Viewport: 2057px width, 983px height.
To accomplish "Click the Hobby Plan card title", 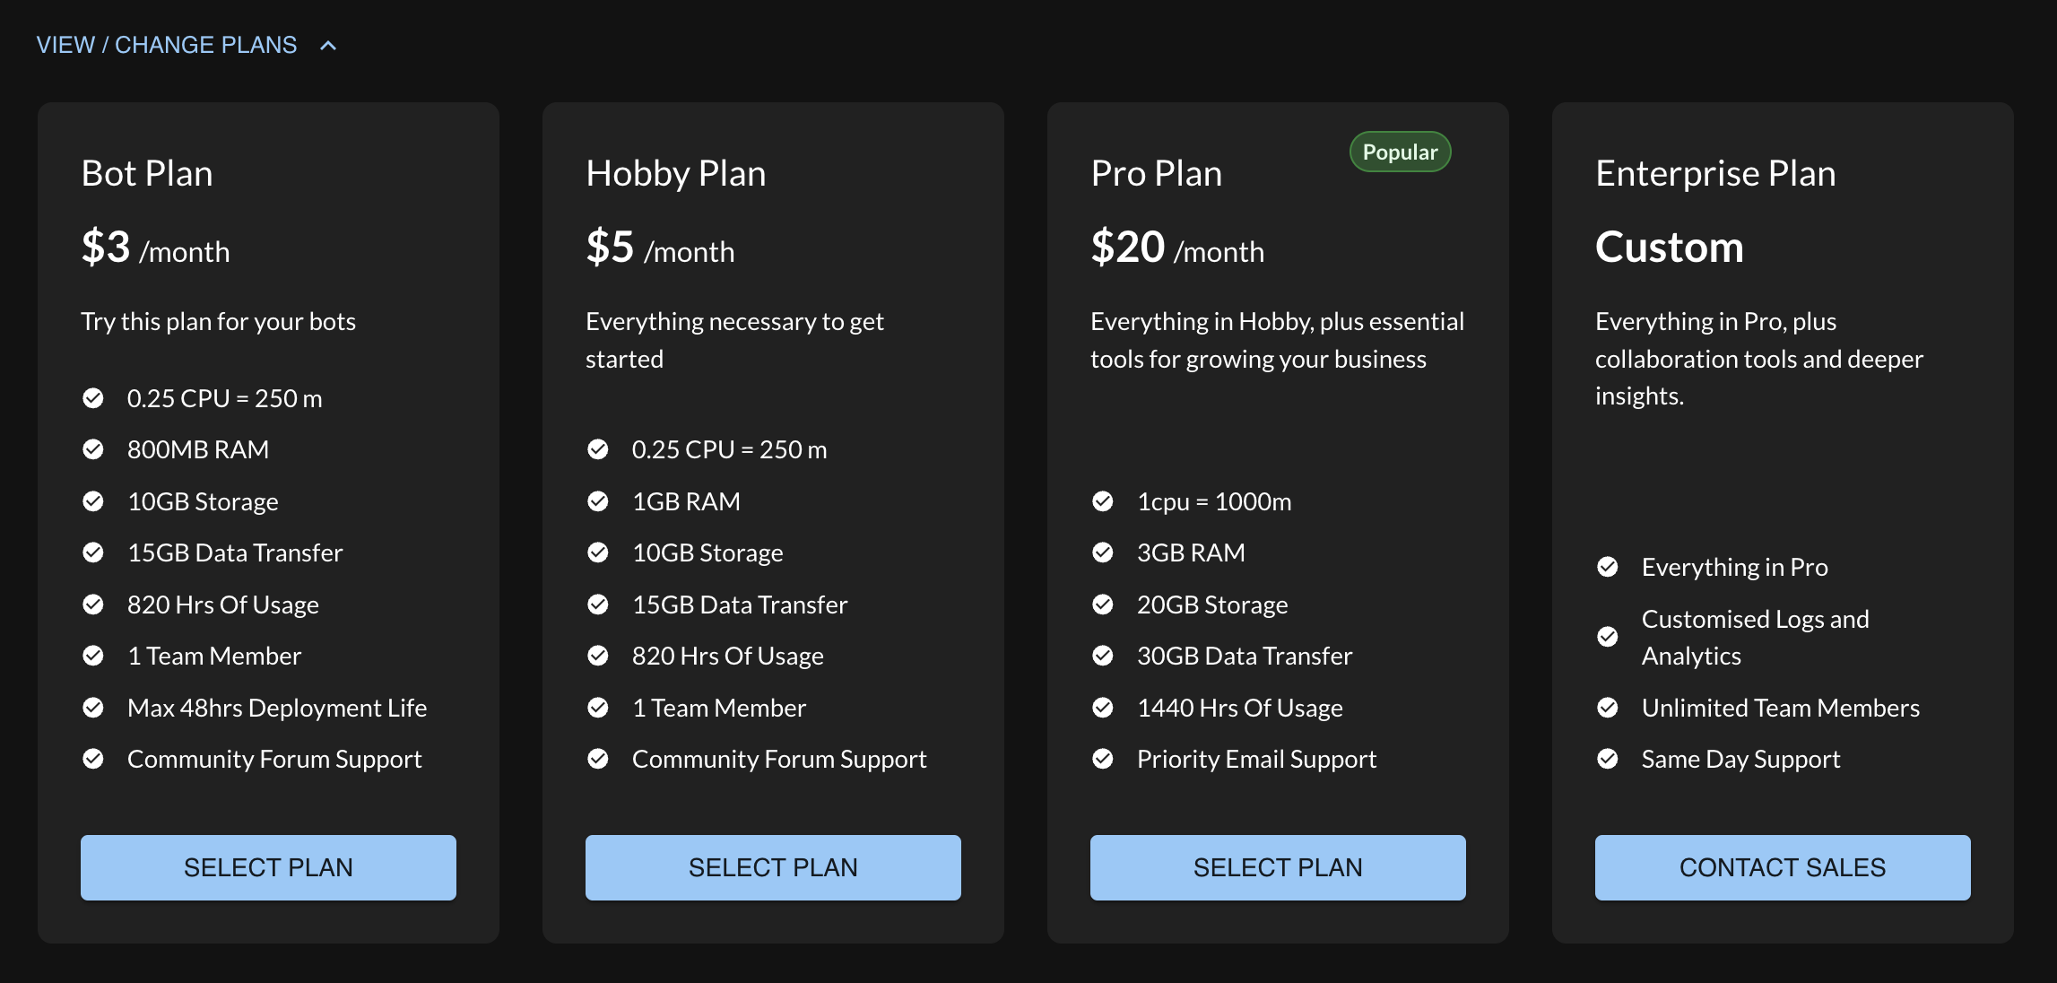I will [676, 173].
